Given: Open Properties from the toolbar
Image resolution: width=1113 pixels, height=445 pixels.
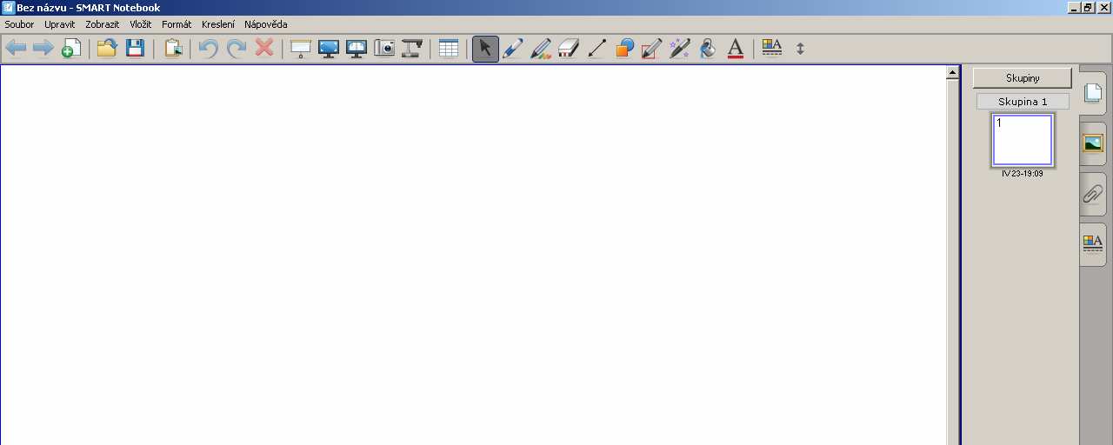Looking at the screenshot, I should click(x=772, y=49).
